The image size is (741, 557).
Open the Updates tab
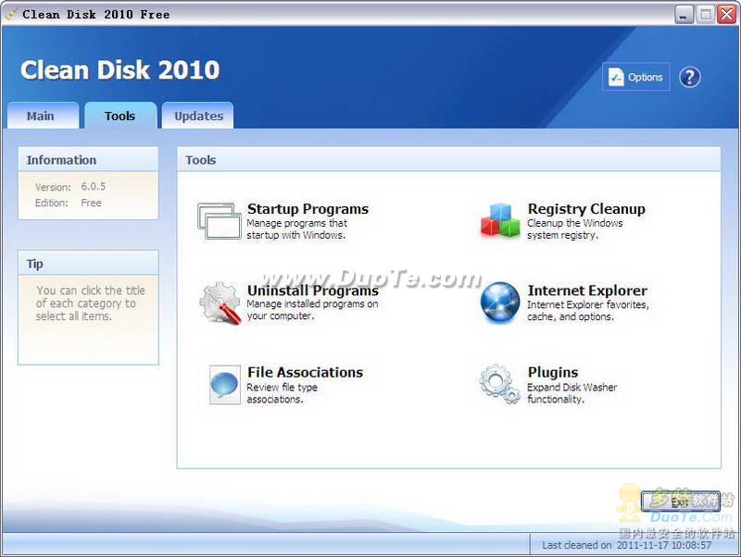tap(198, 116)
